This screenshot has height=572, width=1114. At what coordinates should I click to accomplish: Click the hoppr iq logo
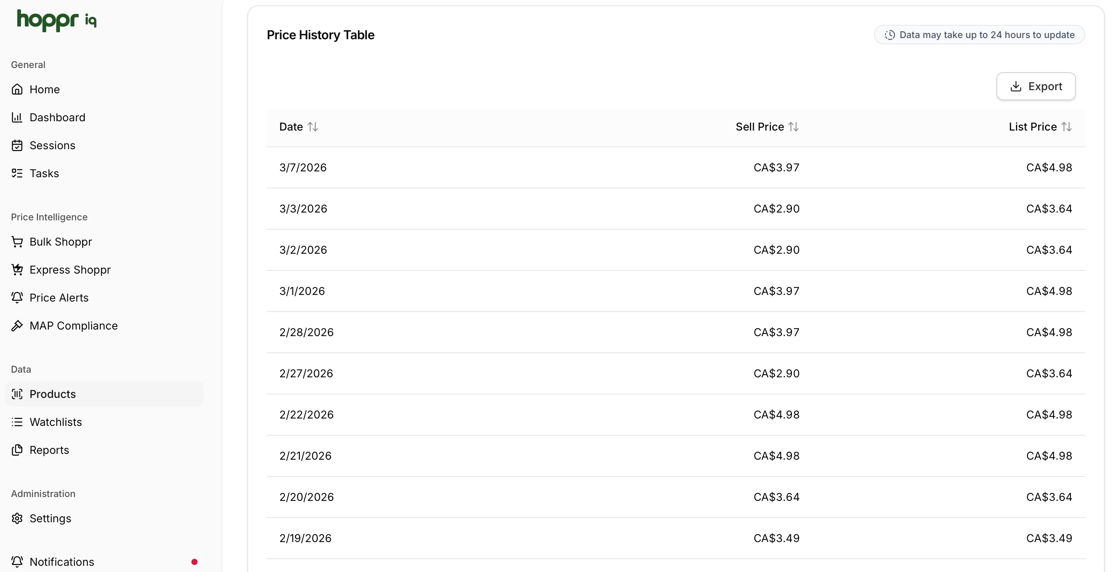pos(56,19)
